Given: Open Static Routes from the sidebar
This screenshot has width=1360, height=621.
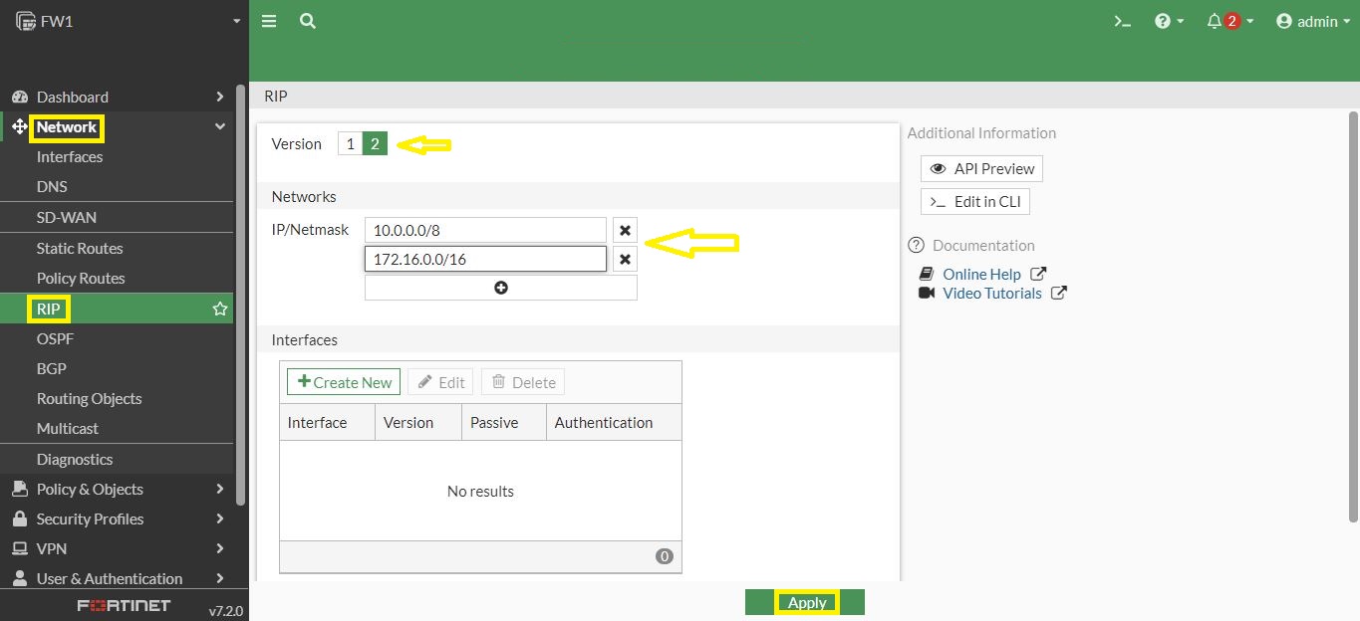Looking at the screenshot, I should 80,248.
